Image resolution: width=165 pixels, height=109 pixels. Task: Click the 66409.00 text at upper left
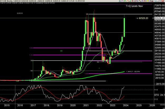(20, 13)
